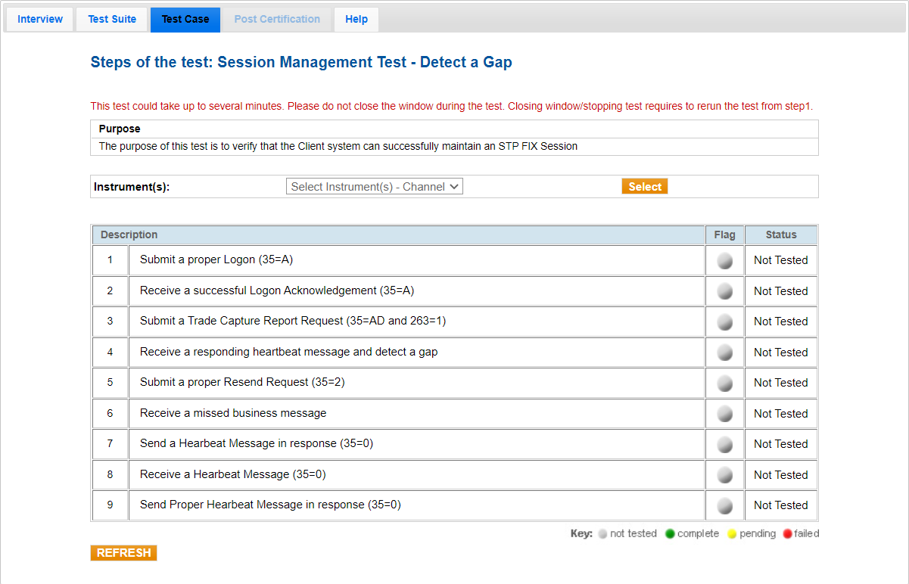The width and height of the screenshot is (909, 584).
Task: Click flag icon for detect a gap step
Action: tap(724, 353)
